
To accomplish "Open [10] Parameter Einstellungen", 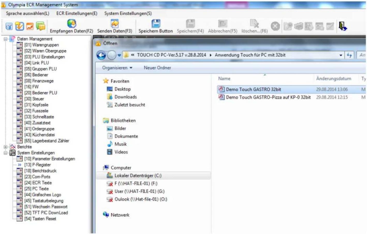I will 50,159.
